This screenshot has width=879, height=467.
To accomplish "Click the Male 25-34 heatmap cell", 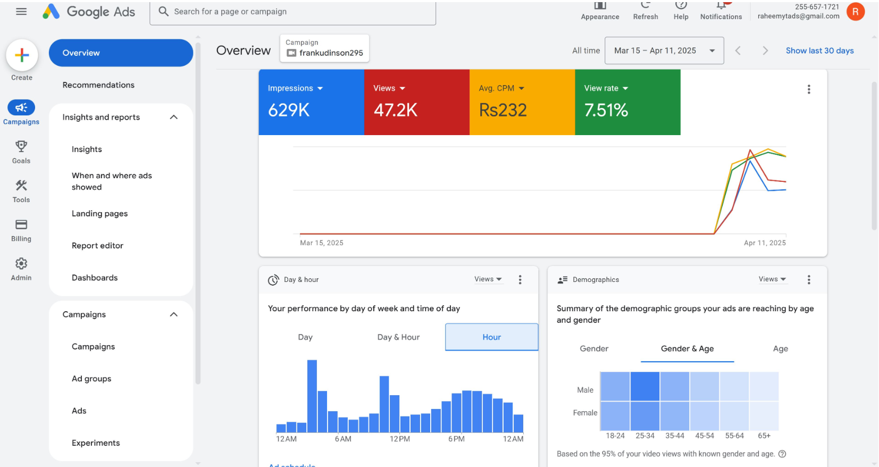I will tap(644, 387).
